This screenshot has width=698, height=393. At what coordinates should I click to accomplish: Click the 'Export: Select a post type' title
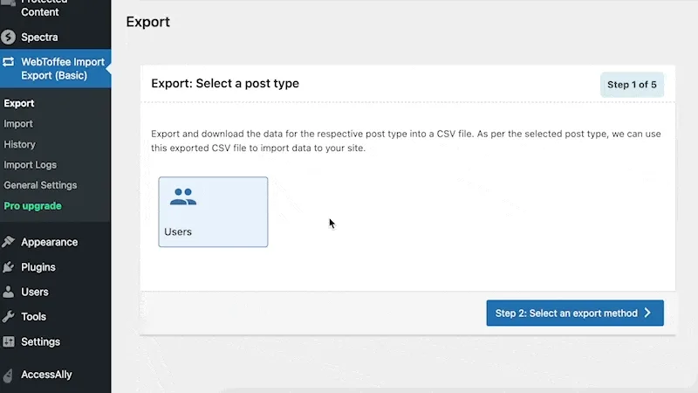(x=225, y=83)
